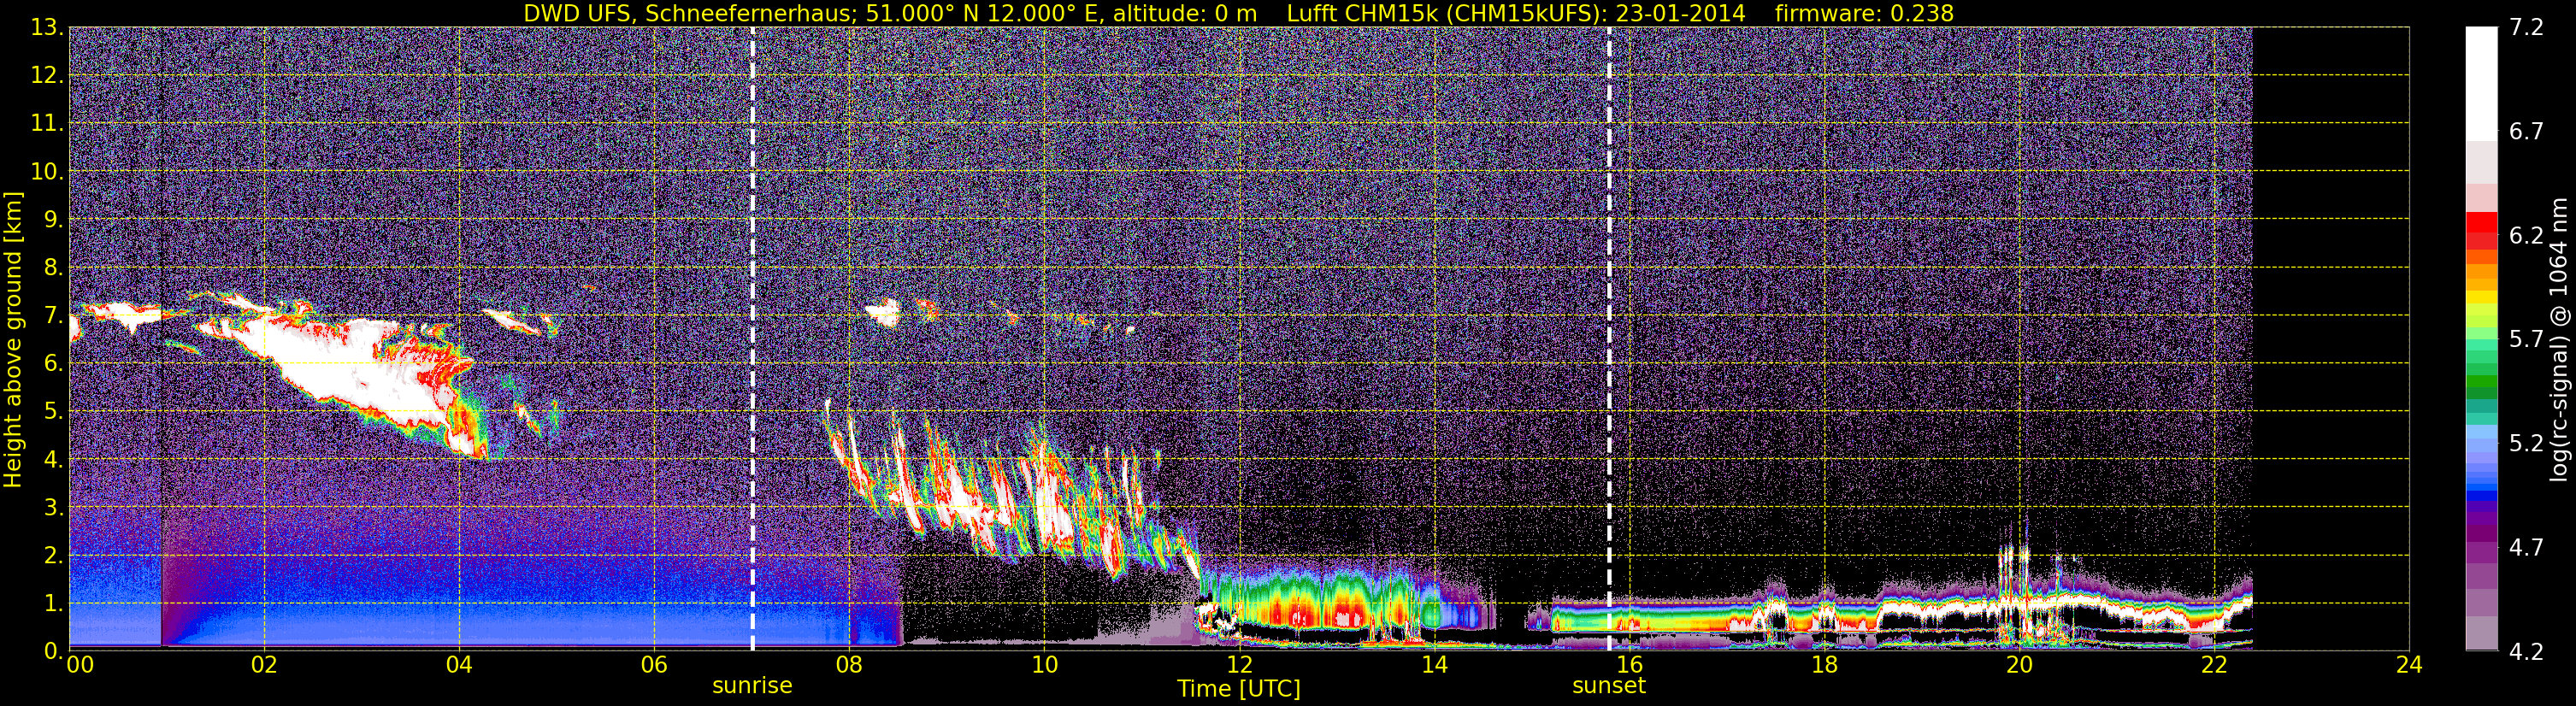Click the x-axis tick label 16
This screenshot has width=2576, height=706.
click(1629, 665)
